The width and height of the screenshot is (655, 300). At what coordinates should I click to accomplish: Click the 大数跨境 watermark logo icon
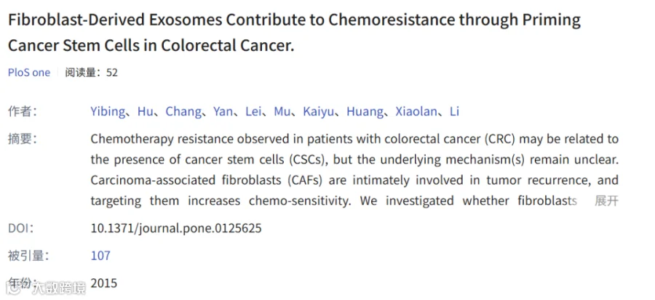(12, 287)
